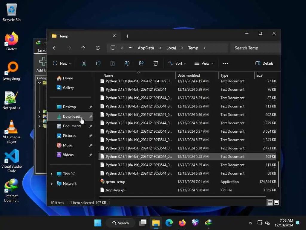The image size is (306, 230).
Task: Open Music in quick access
Action: point(70,145)
